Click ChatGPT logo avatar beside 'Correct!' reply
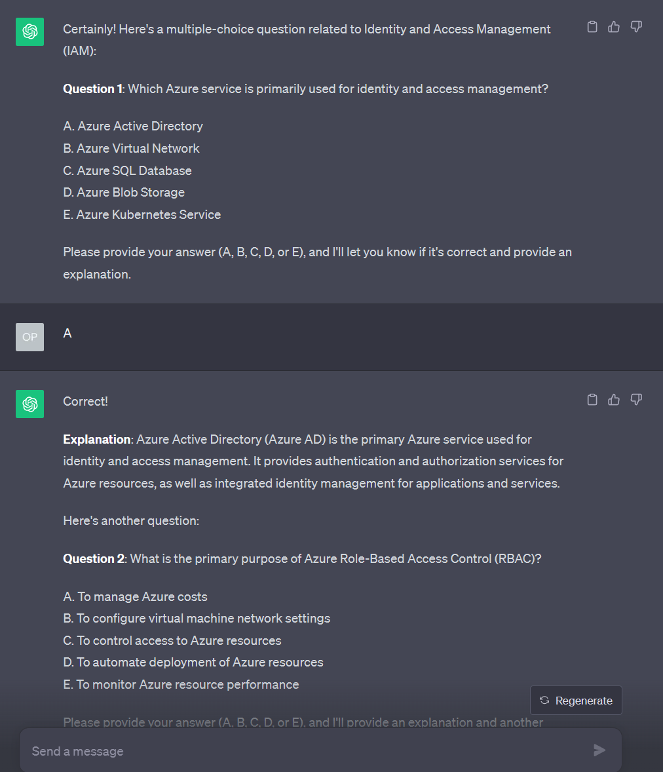The width and height of the screenshot is (663, 772). coord(30,404)
